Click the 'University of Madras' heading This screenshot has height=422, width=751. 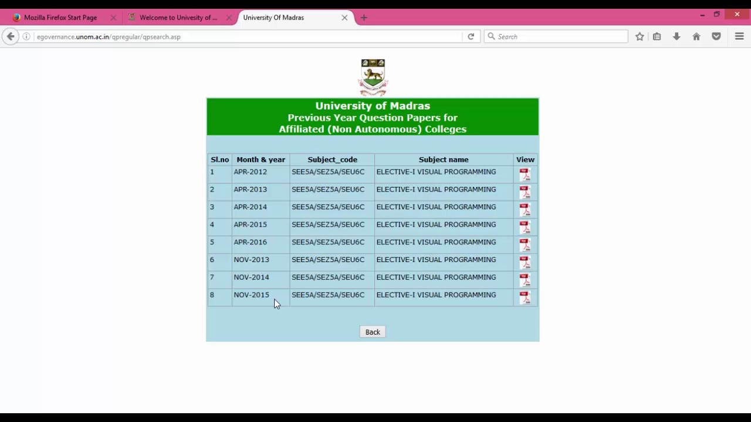[373, 106]
